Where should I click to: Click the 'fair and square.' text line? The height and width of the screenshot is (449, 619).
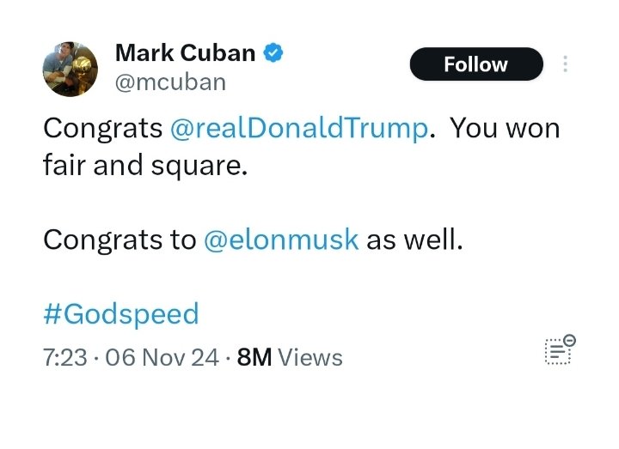coord(144,166)
